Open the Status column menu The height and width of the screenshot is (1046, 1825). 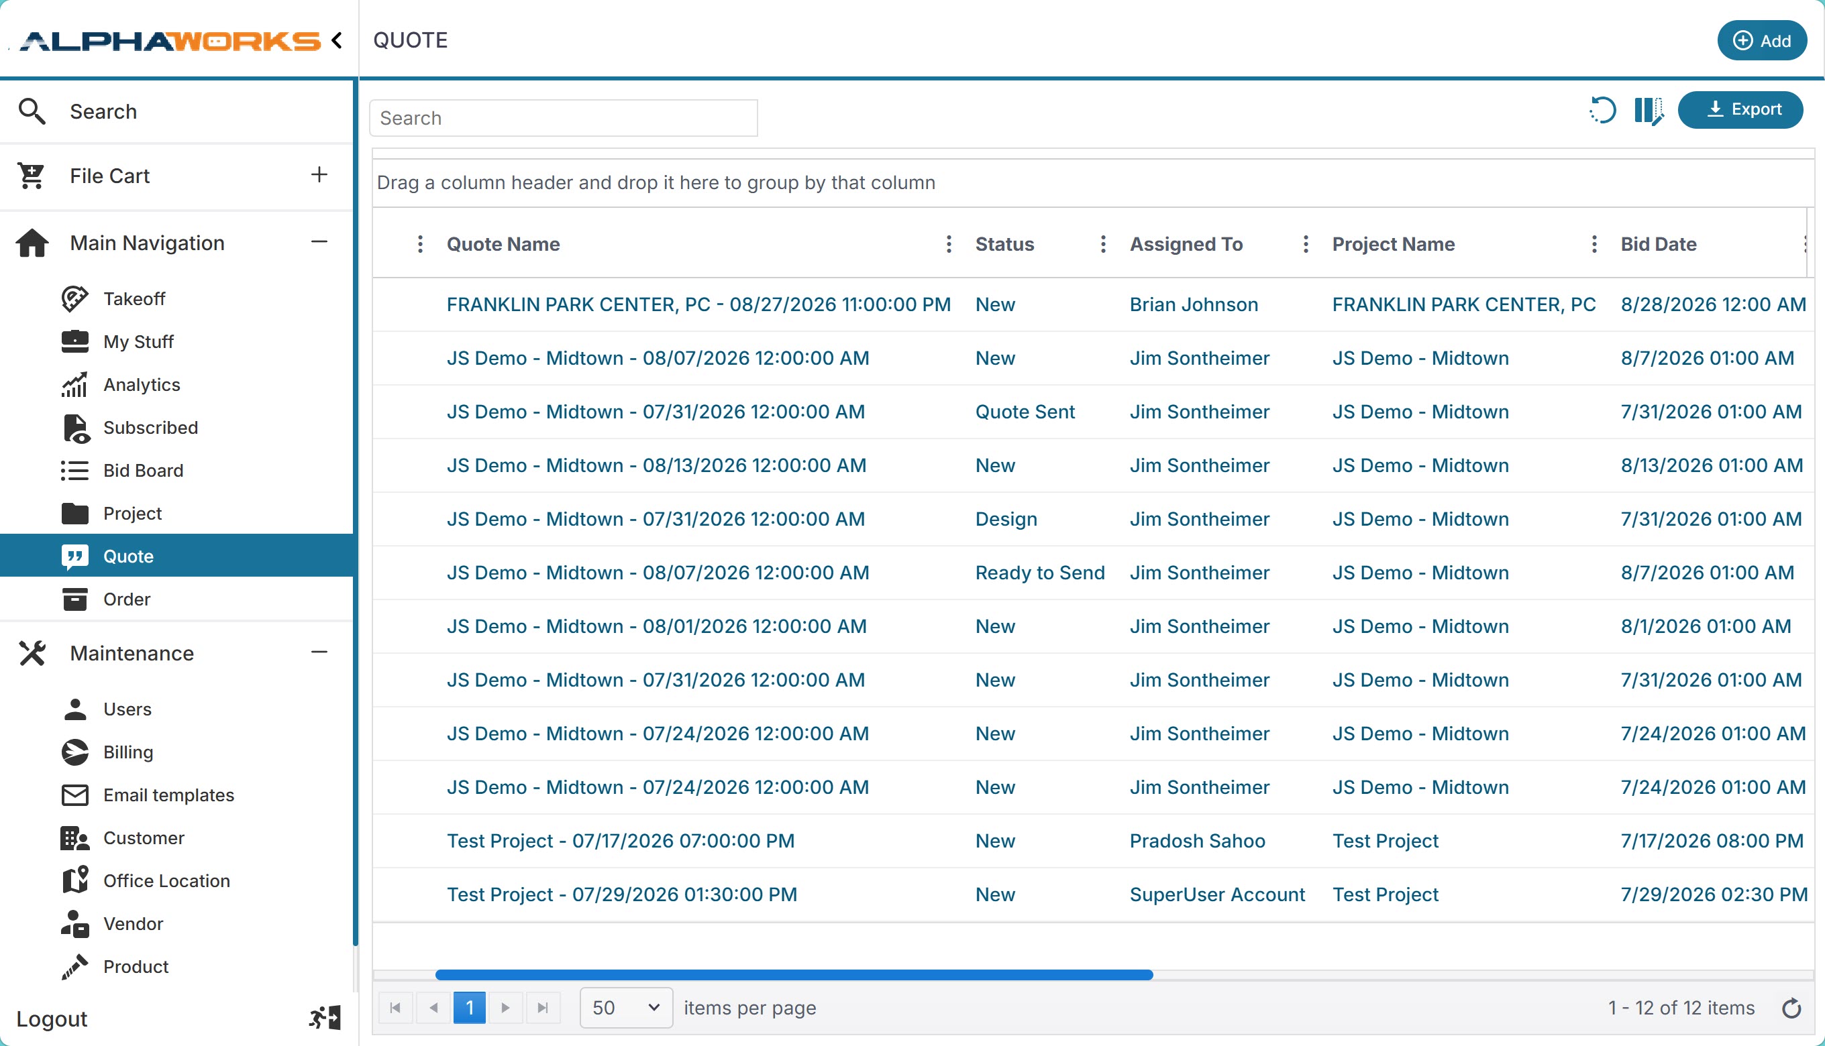pyautogui.click(x=1102, y=244)
